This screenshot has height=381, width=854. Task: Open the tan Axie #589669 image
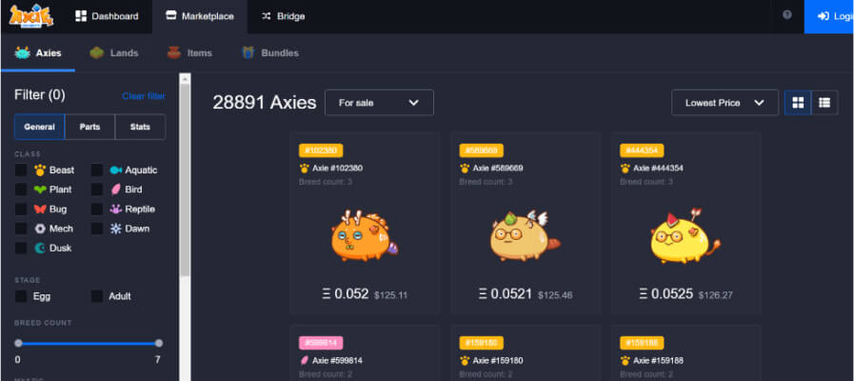pos(525,234)
